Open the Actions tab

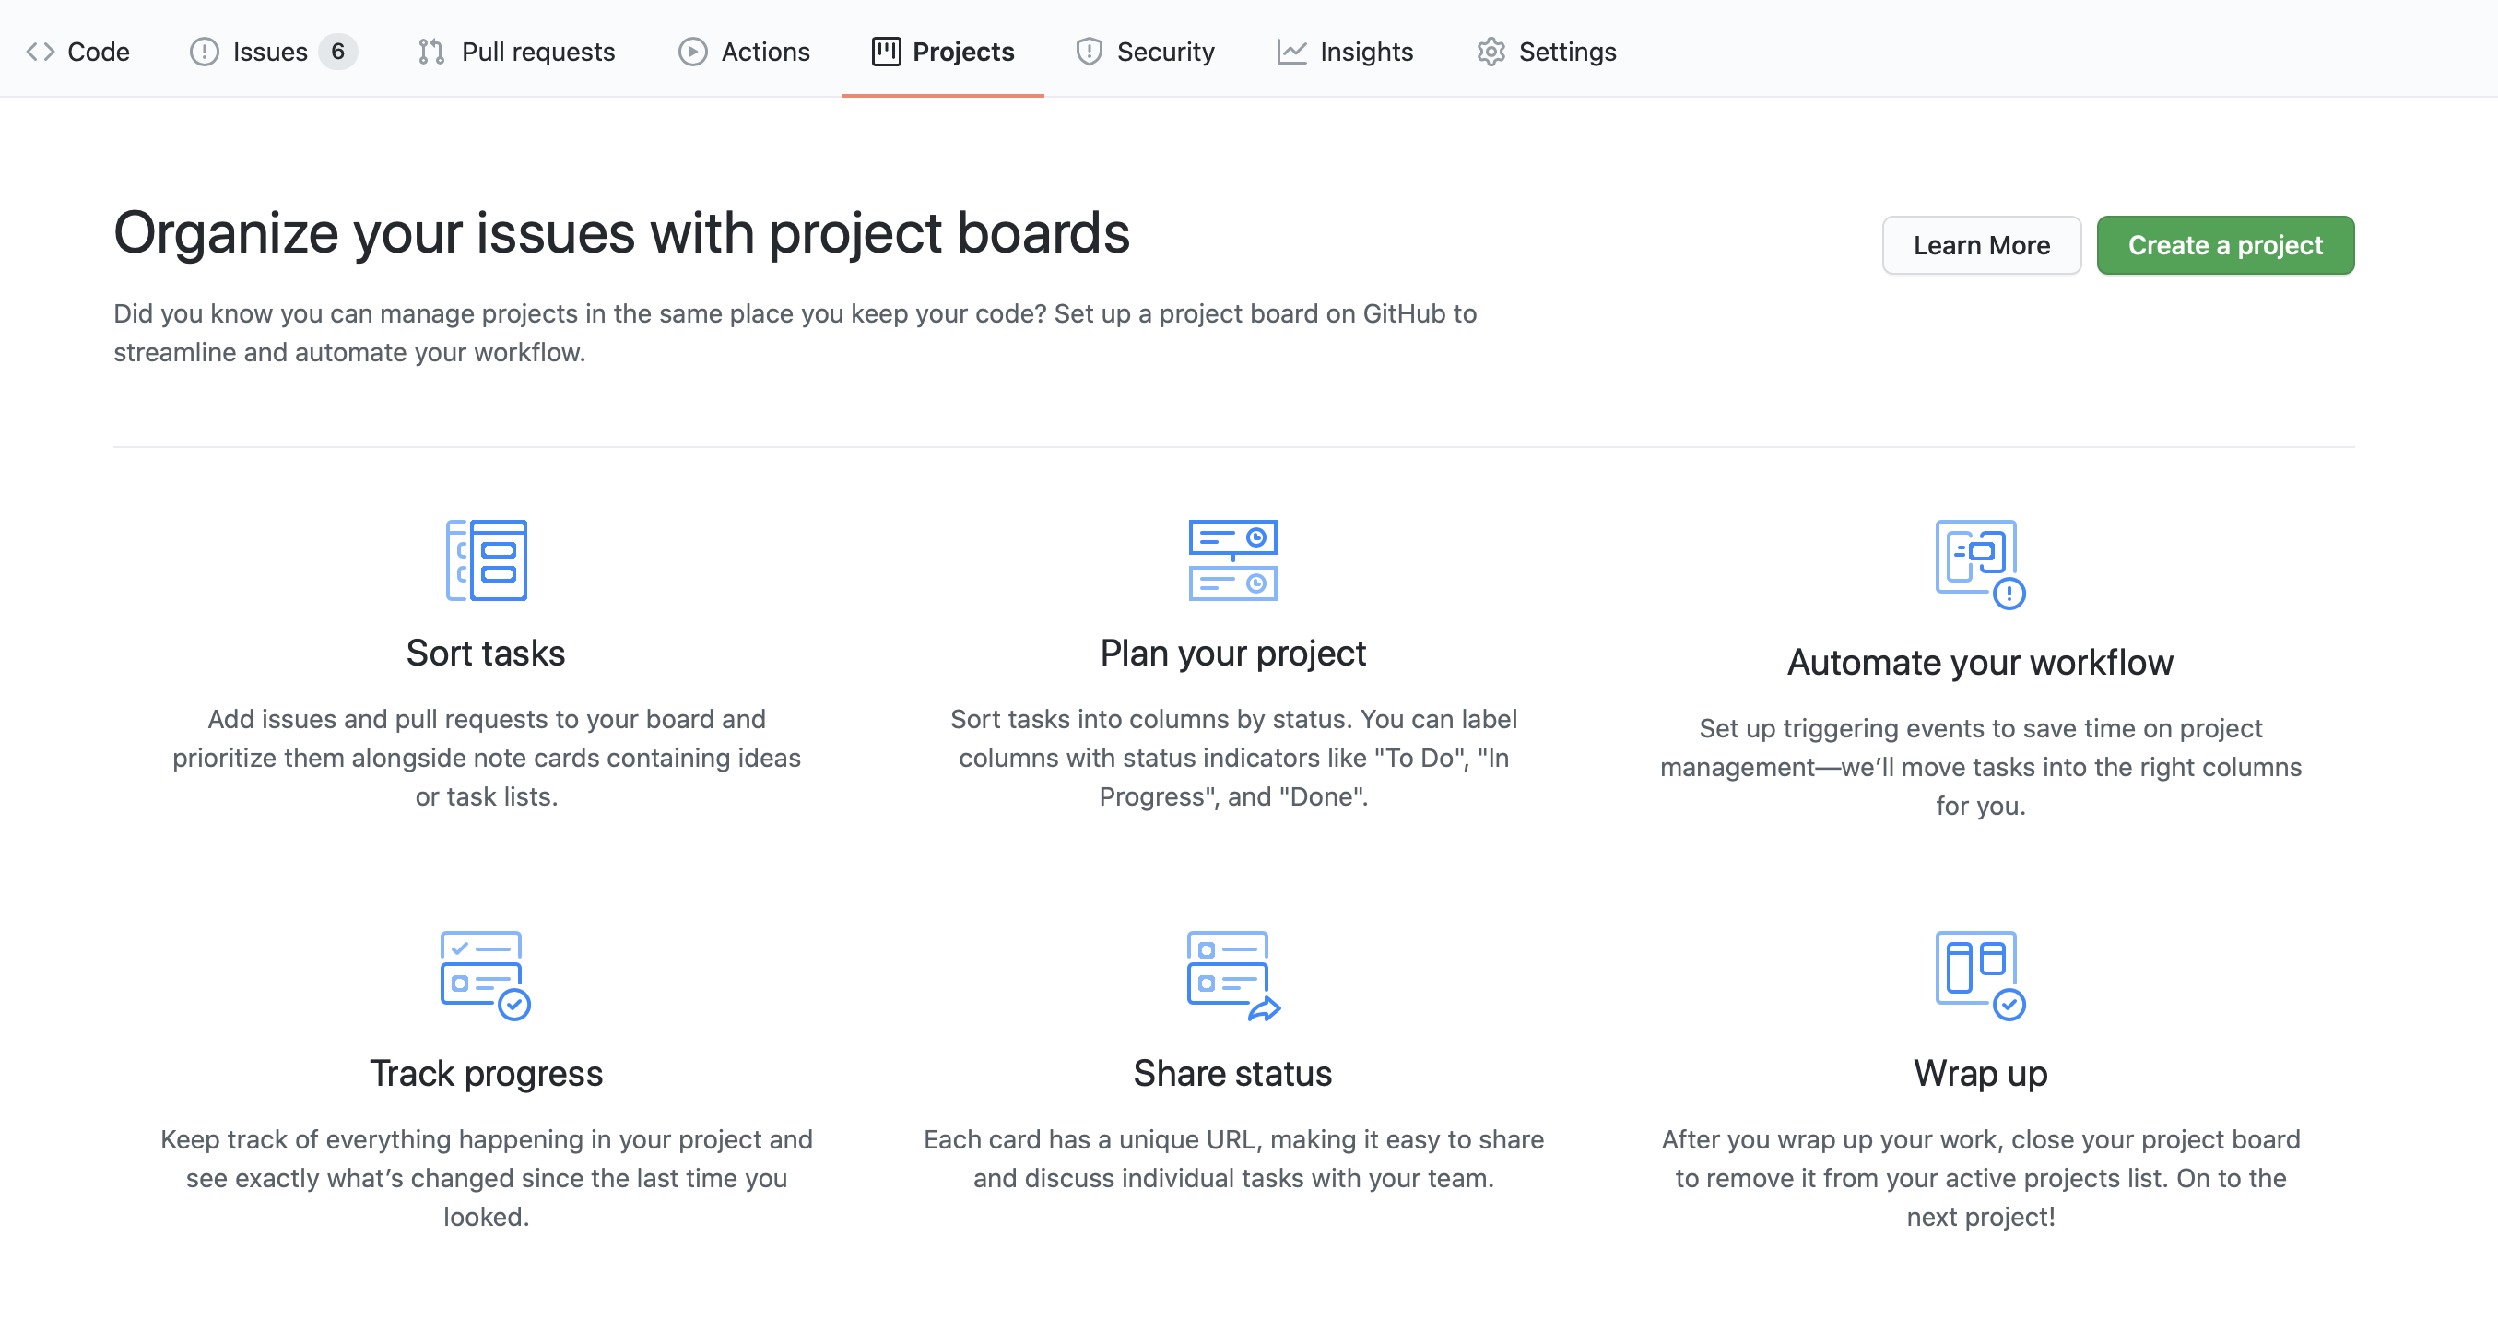(x=744, y=52)
